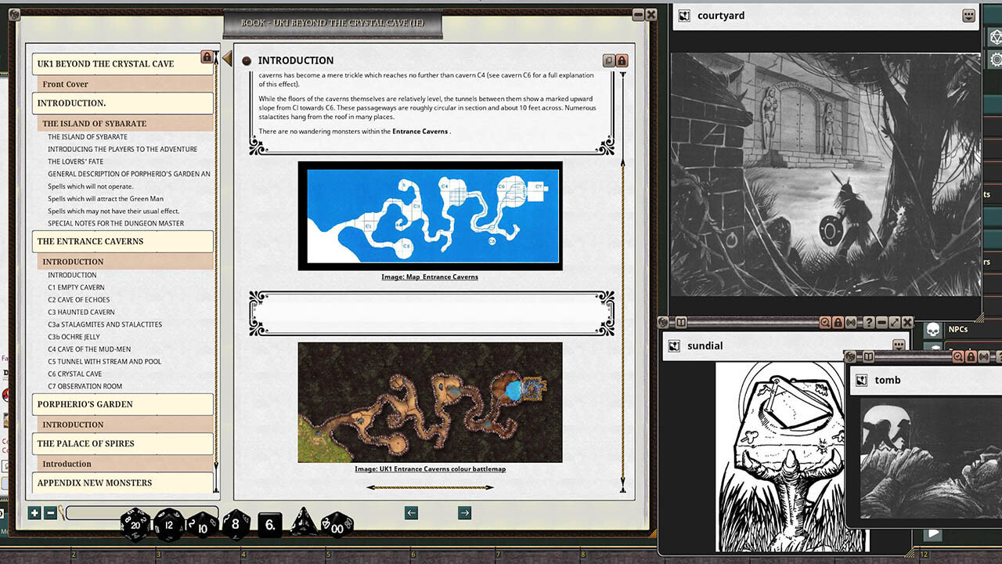Toggle the lock on the sundial window
Viewport: 1002px width, 564px height.
click(x=838, y=322)
